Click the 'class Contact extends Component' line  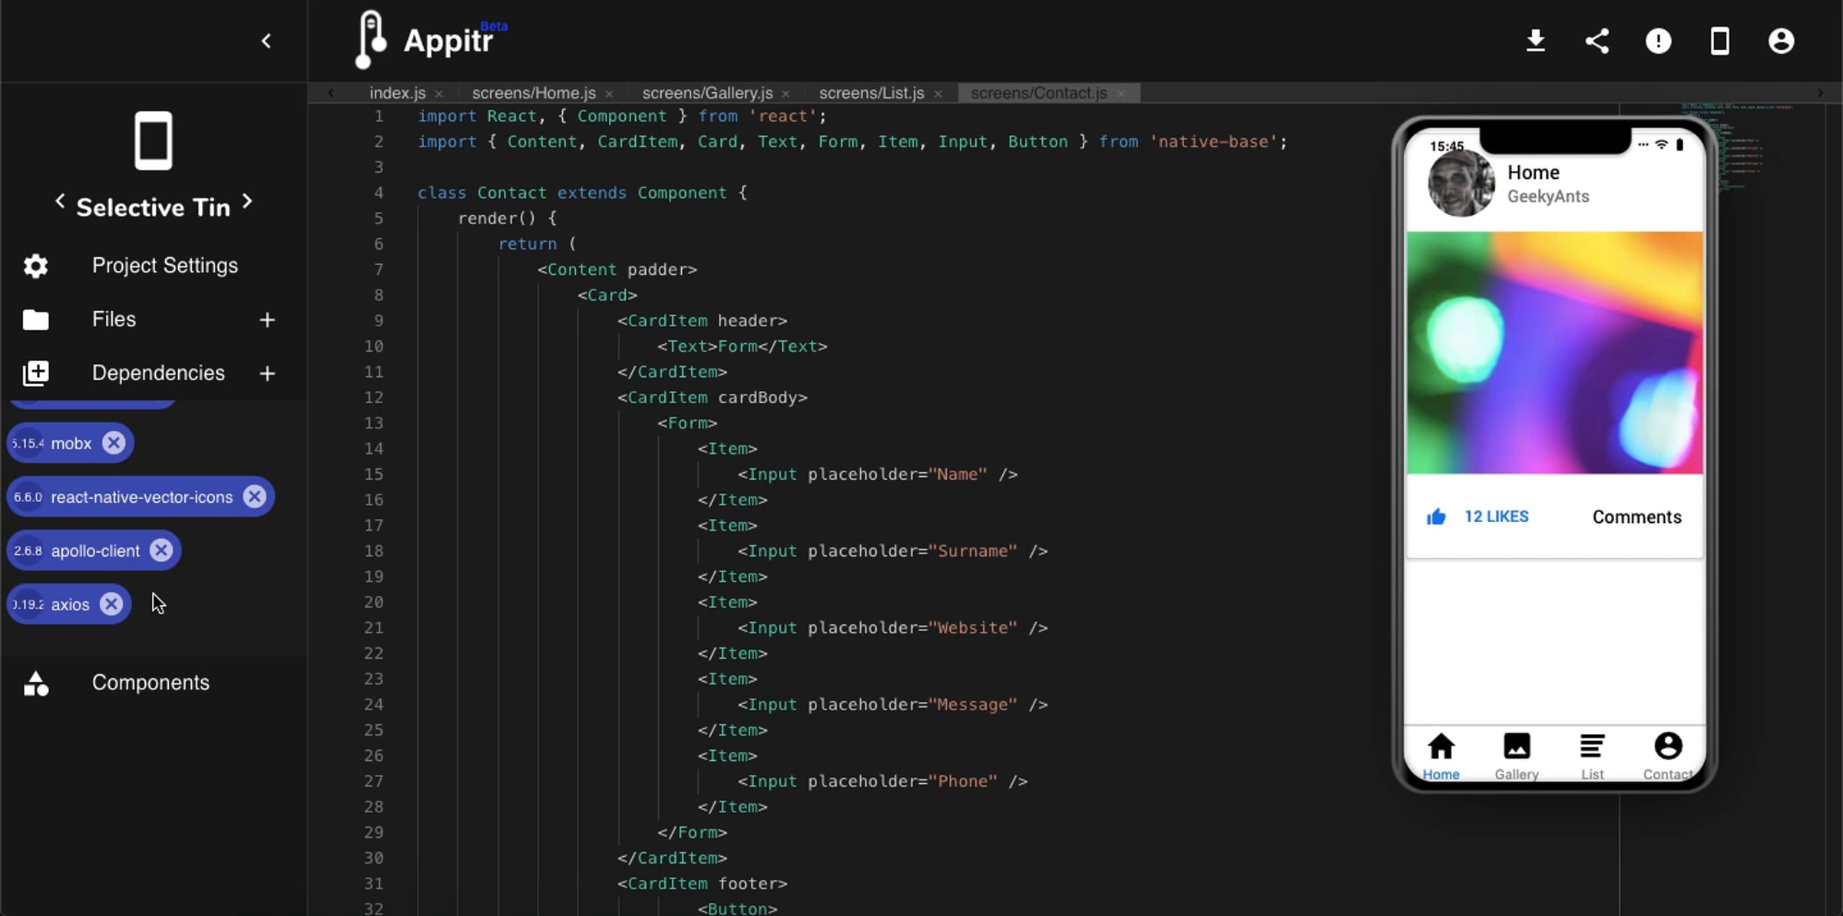click(x=582, y=193)
